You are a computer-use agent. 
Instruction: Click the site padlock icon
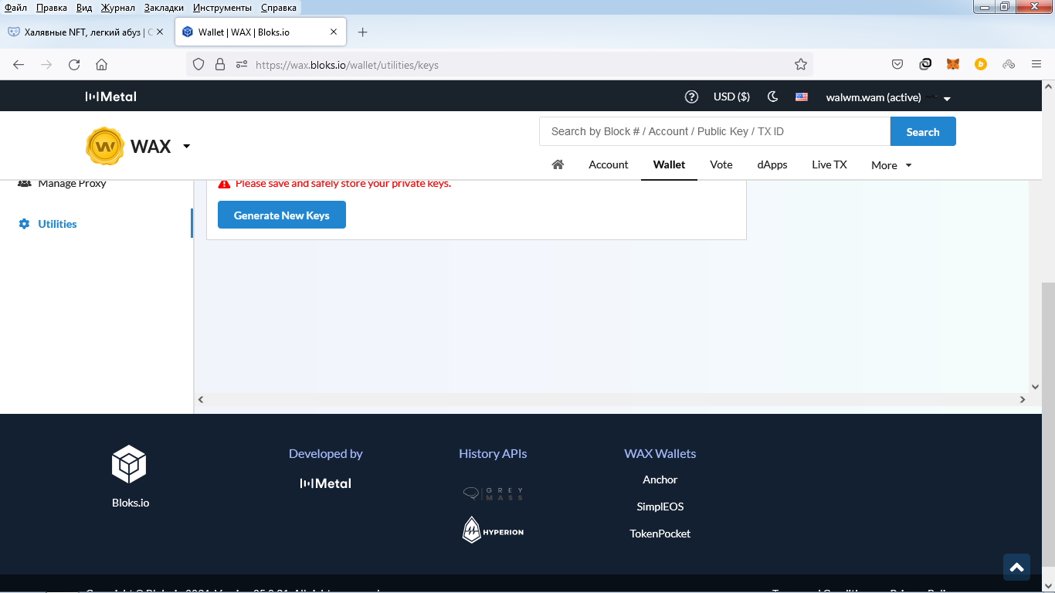coord(220,65)
